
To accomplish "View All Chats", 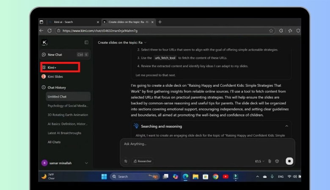I will click(x=54, y=142).
